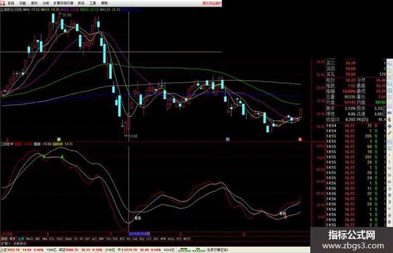Expand the 扩展∧ panel
The width and height of the screenshot is (393, 253).
click(6, 243)
